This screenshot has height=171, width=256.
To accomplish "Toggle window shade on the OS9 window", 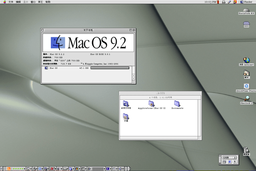I will tap(198, 93).
